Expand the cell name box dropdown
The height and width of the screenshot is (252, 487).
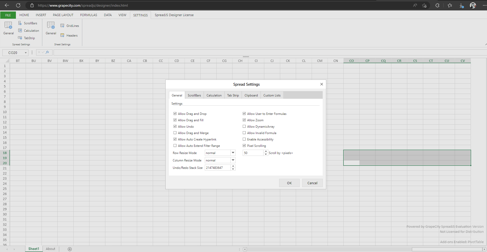point(26,52)
